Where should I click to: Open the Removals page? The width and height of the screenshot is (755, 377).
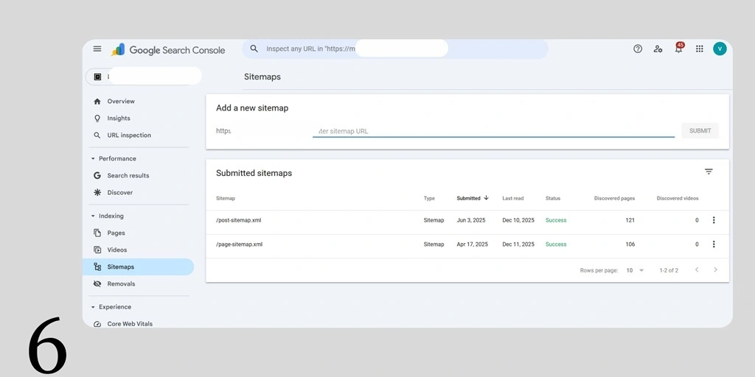121,283
